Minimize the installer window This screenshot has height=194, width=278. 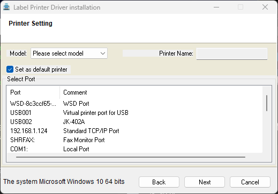tap(216, 7)
